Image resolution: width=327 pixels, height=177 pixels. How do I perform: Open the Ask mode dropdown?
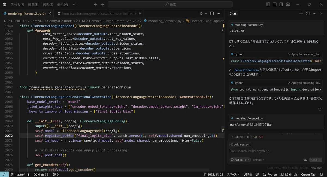240,160
